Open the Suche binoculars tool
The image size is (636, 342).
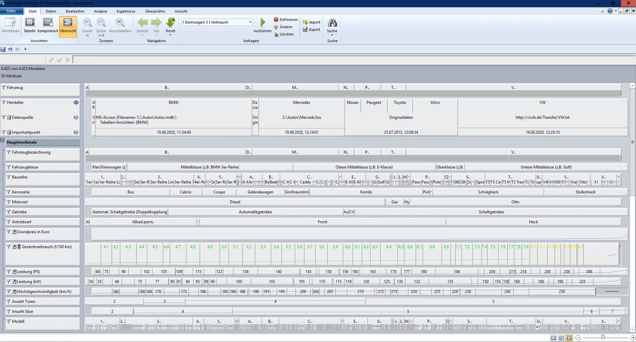[x=332, y=23]
